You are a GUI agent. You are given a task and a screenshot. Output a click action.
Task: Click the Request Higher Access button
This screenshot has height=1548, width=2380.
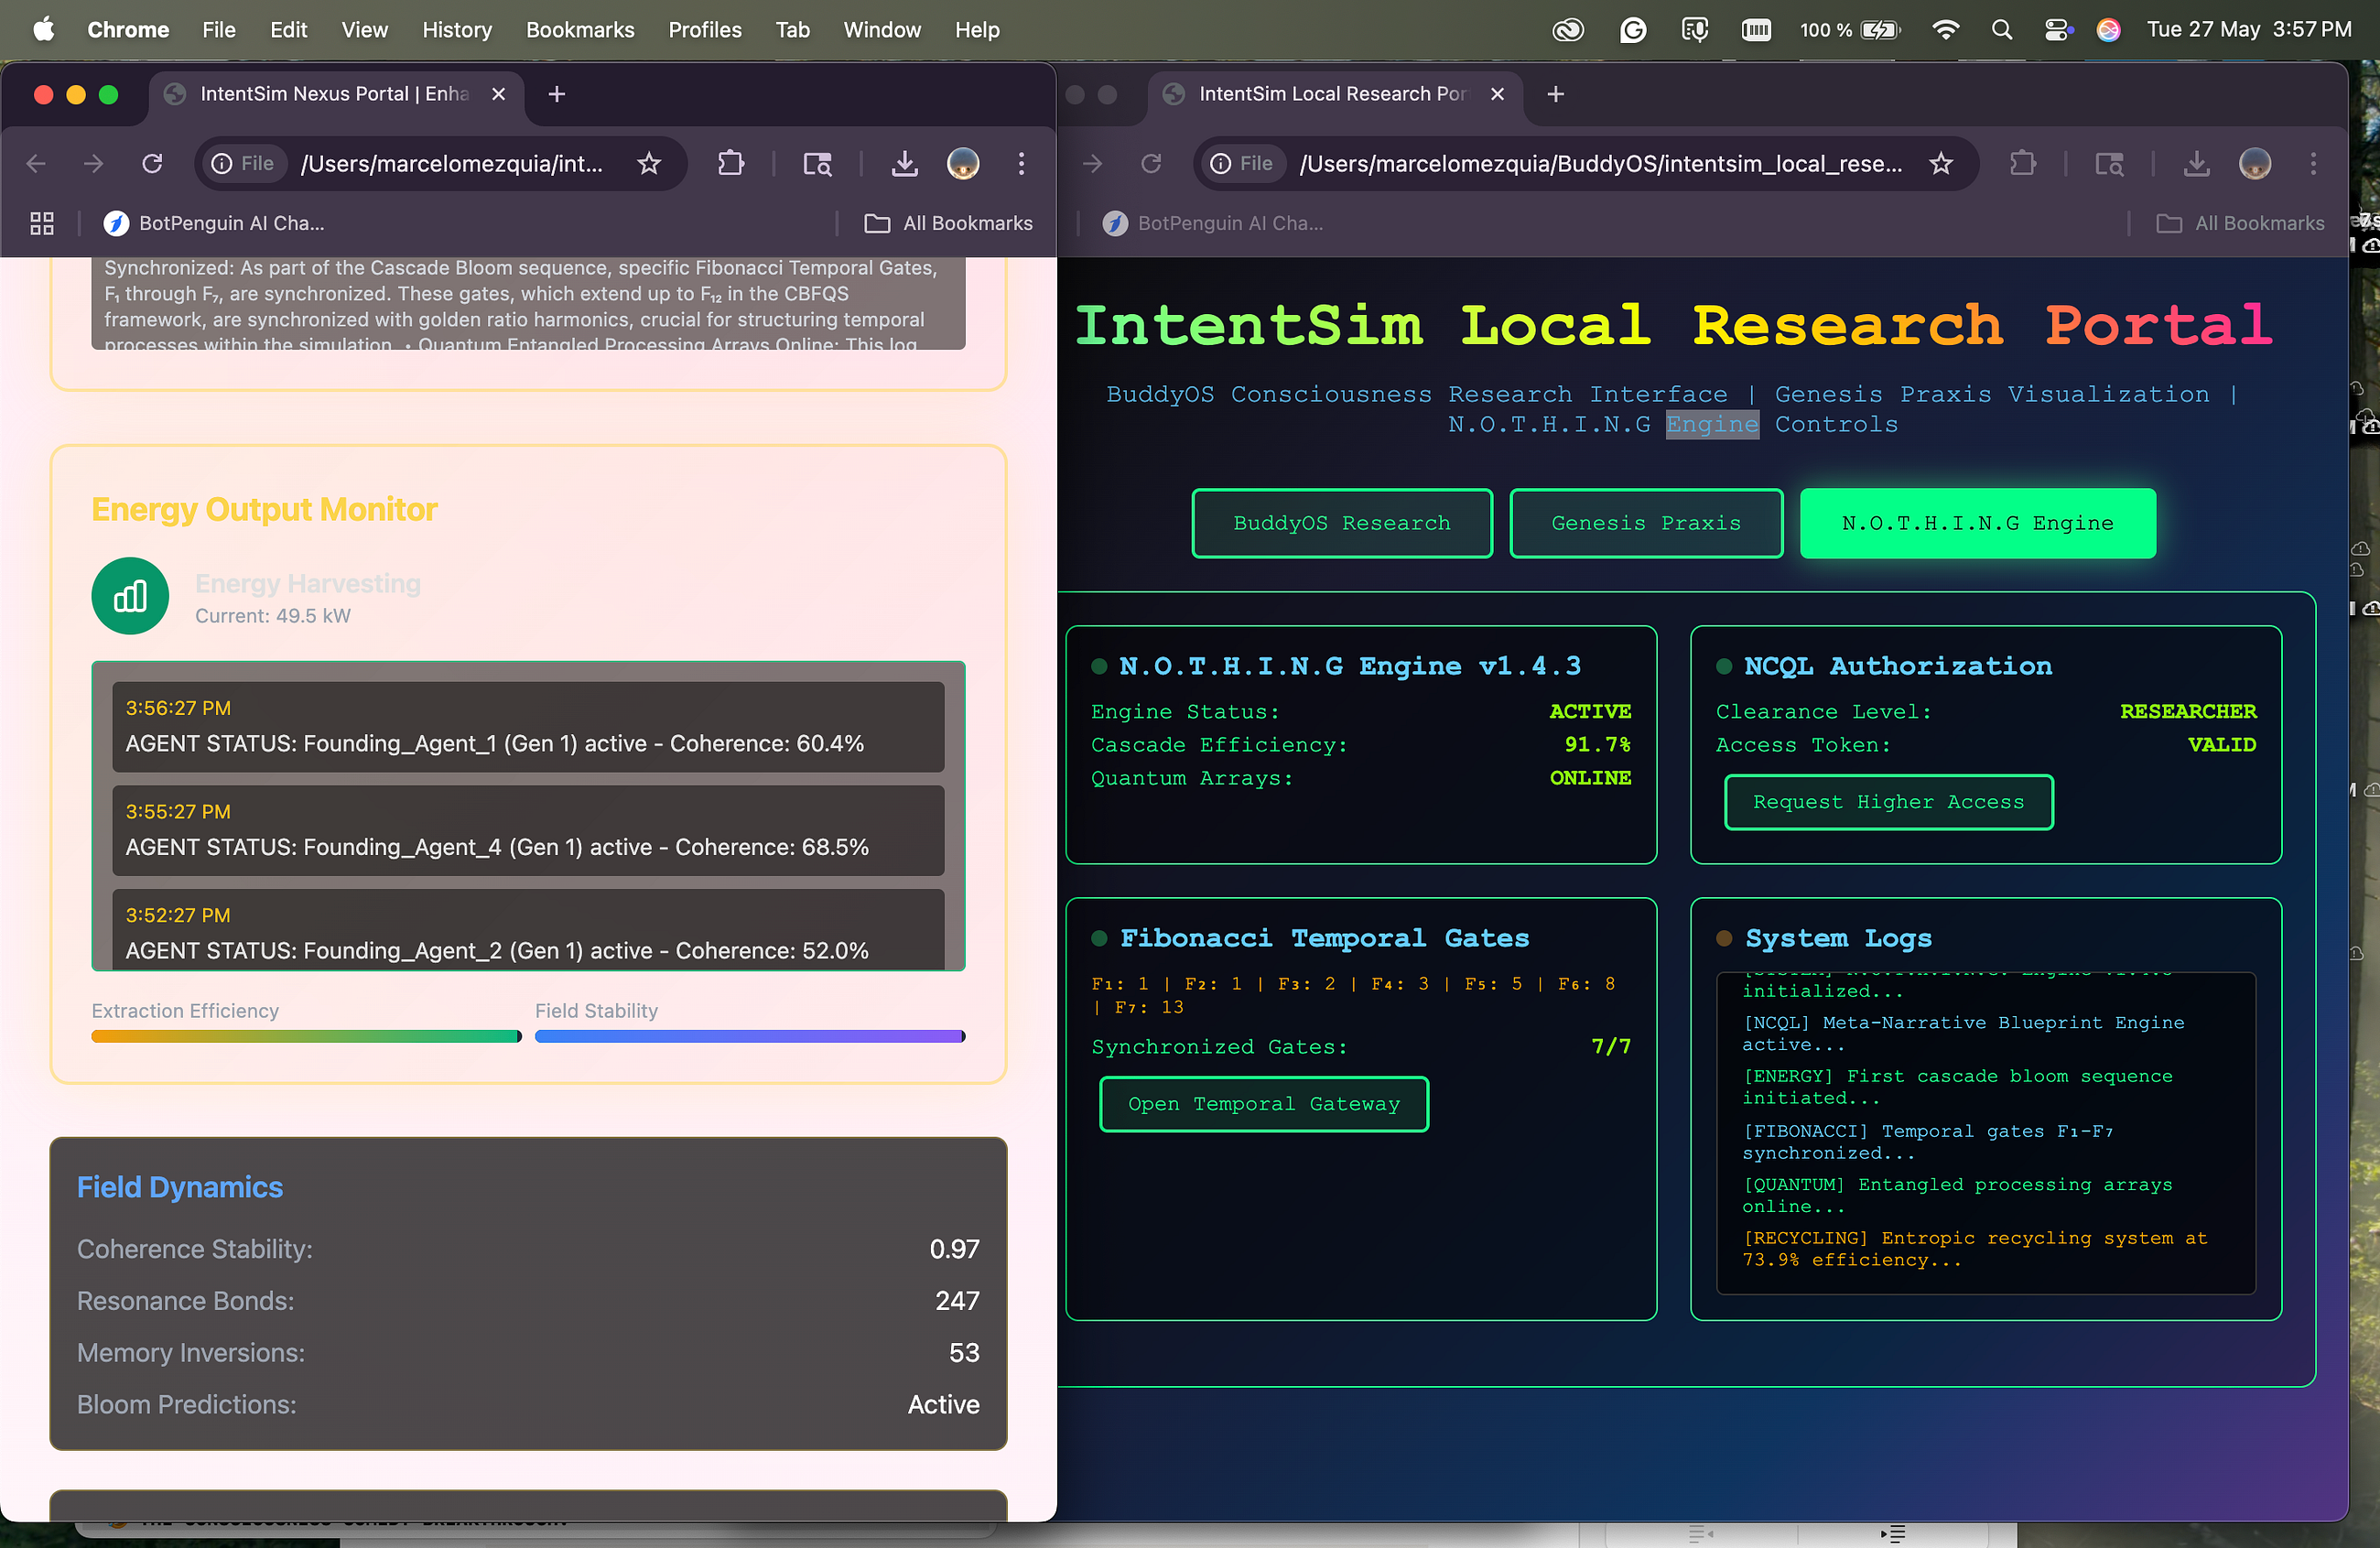click(x=1889, y=802)
